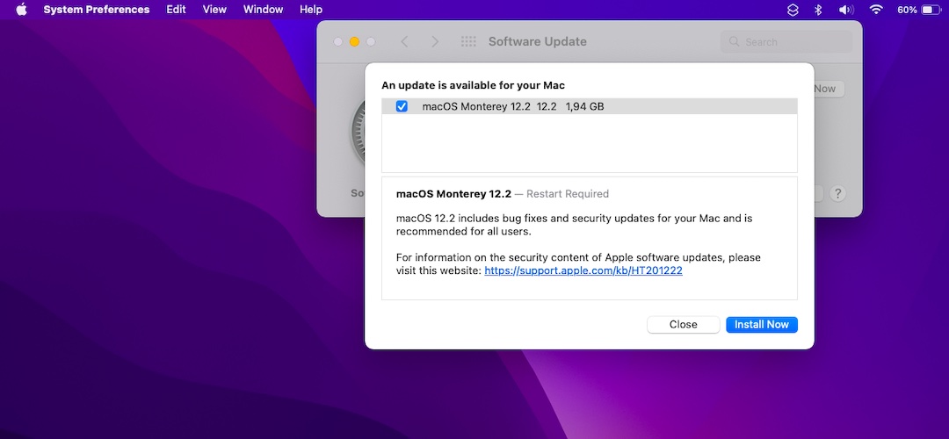This screenshot has height=439, width=949.
Task: Click the Restart Required label
Action: 568,194
